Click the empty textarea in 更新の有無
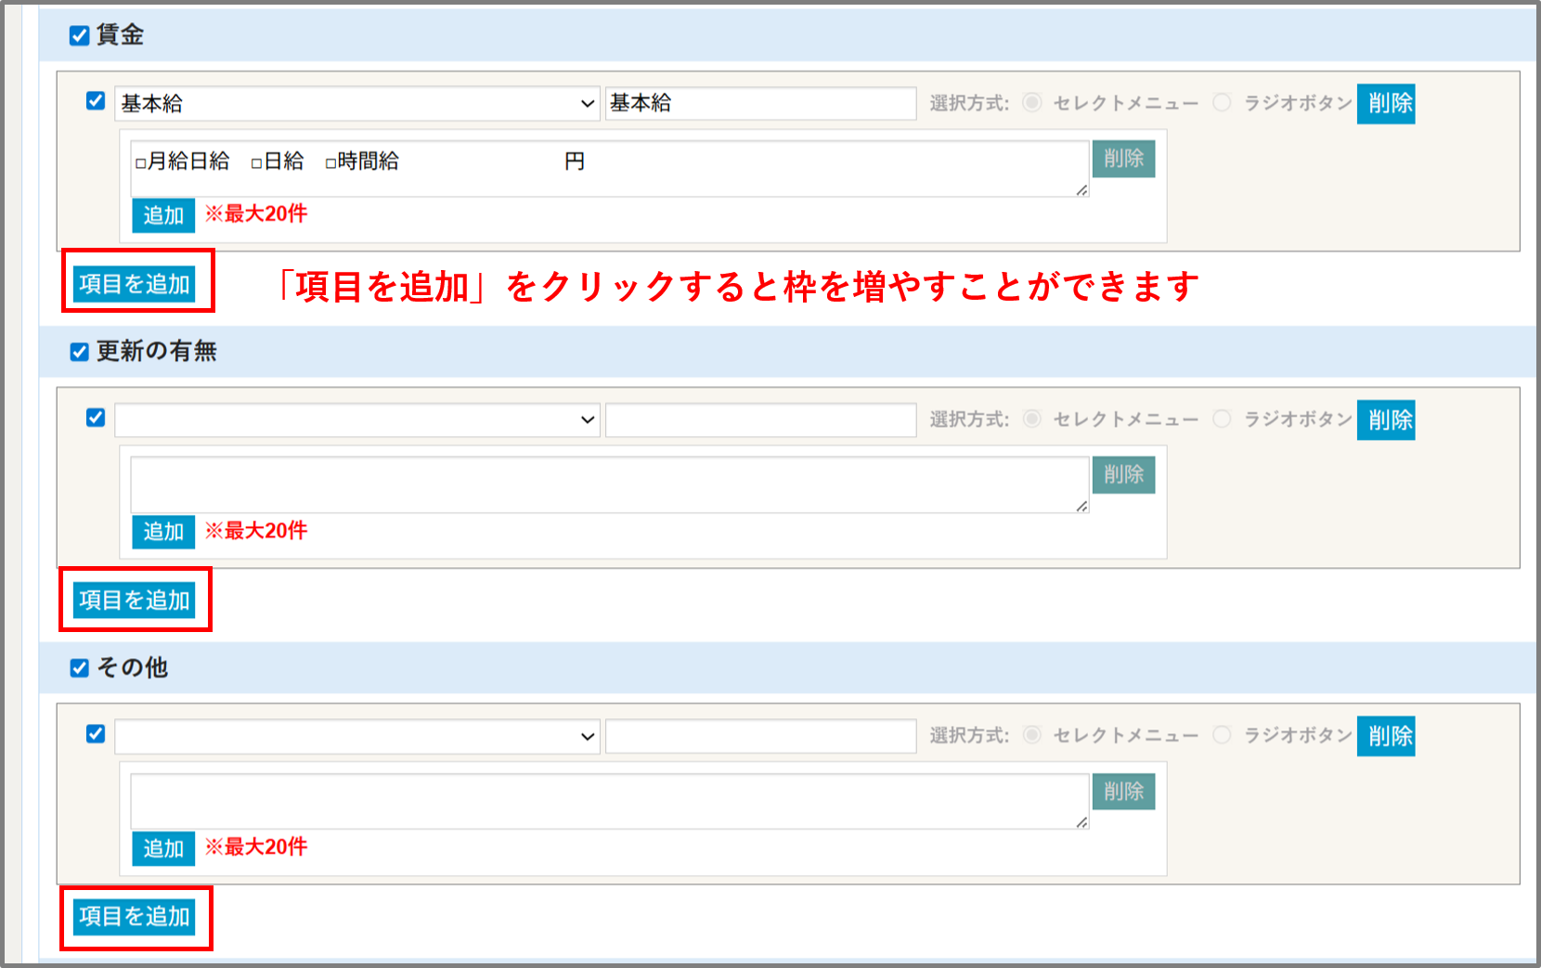Screen dimensions: 1541x968 [609, 484]
